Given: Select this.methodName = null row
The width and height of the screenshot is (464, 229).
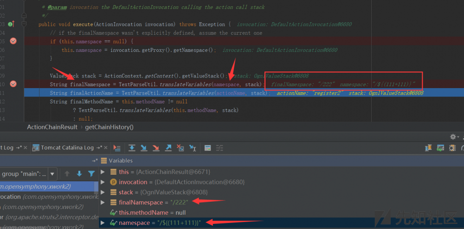Looking at the screenshot, I should tap(281, 213).
